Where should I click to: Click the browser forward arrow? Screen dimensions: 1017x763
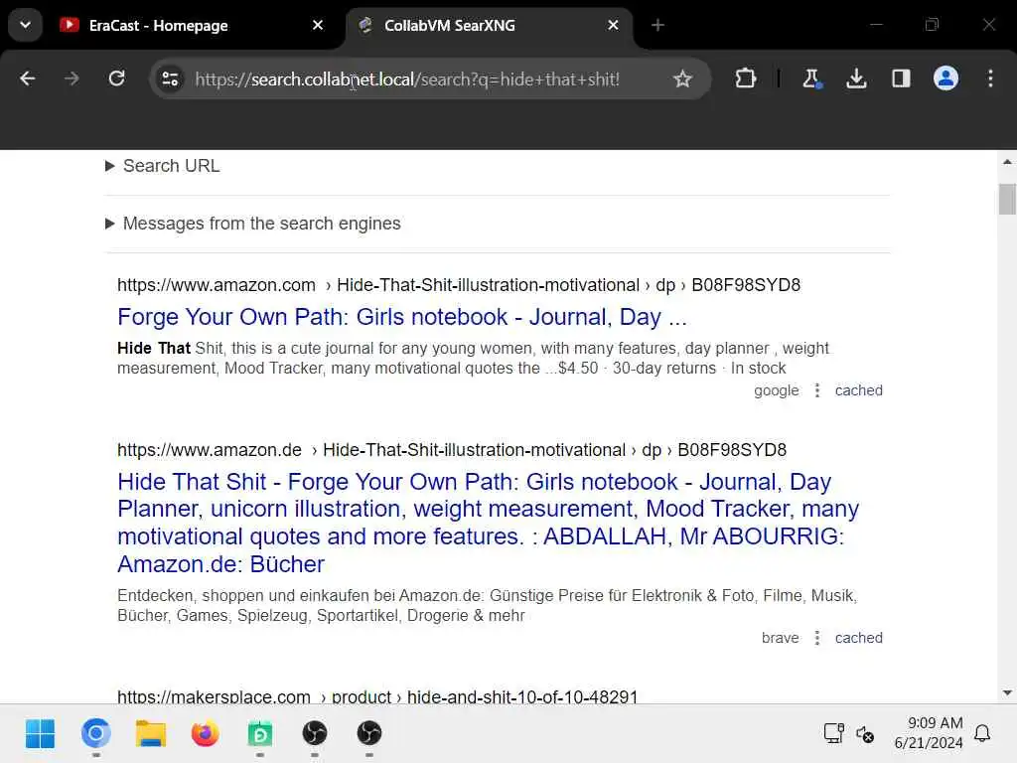coord(72,79)
